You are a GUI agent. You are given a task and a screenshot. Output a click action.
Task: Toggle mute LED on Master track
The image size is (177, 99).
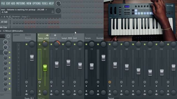tap(27, 44)
